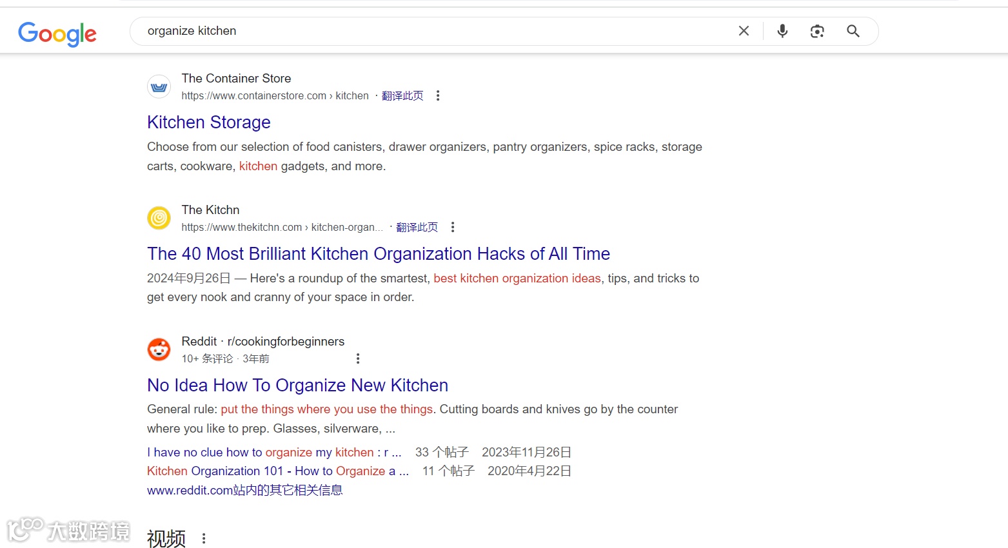
Task: Open the Kitchen Storage result
Action: pyautogui.click(x=209, y=122)
